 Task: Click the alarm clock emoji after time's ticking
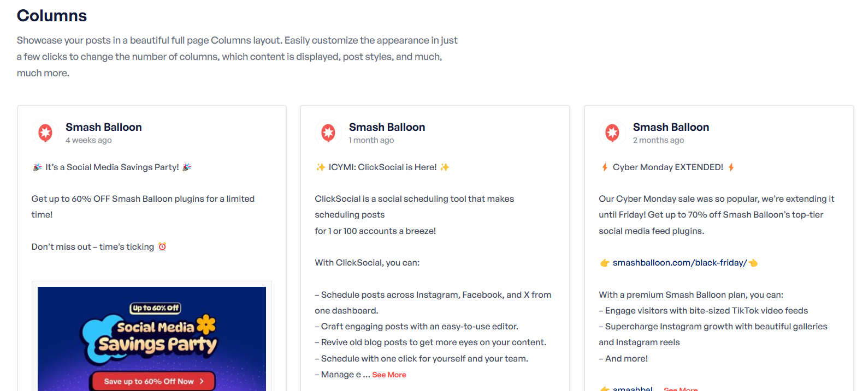coord(162,246)
